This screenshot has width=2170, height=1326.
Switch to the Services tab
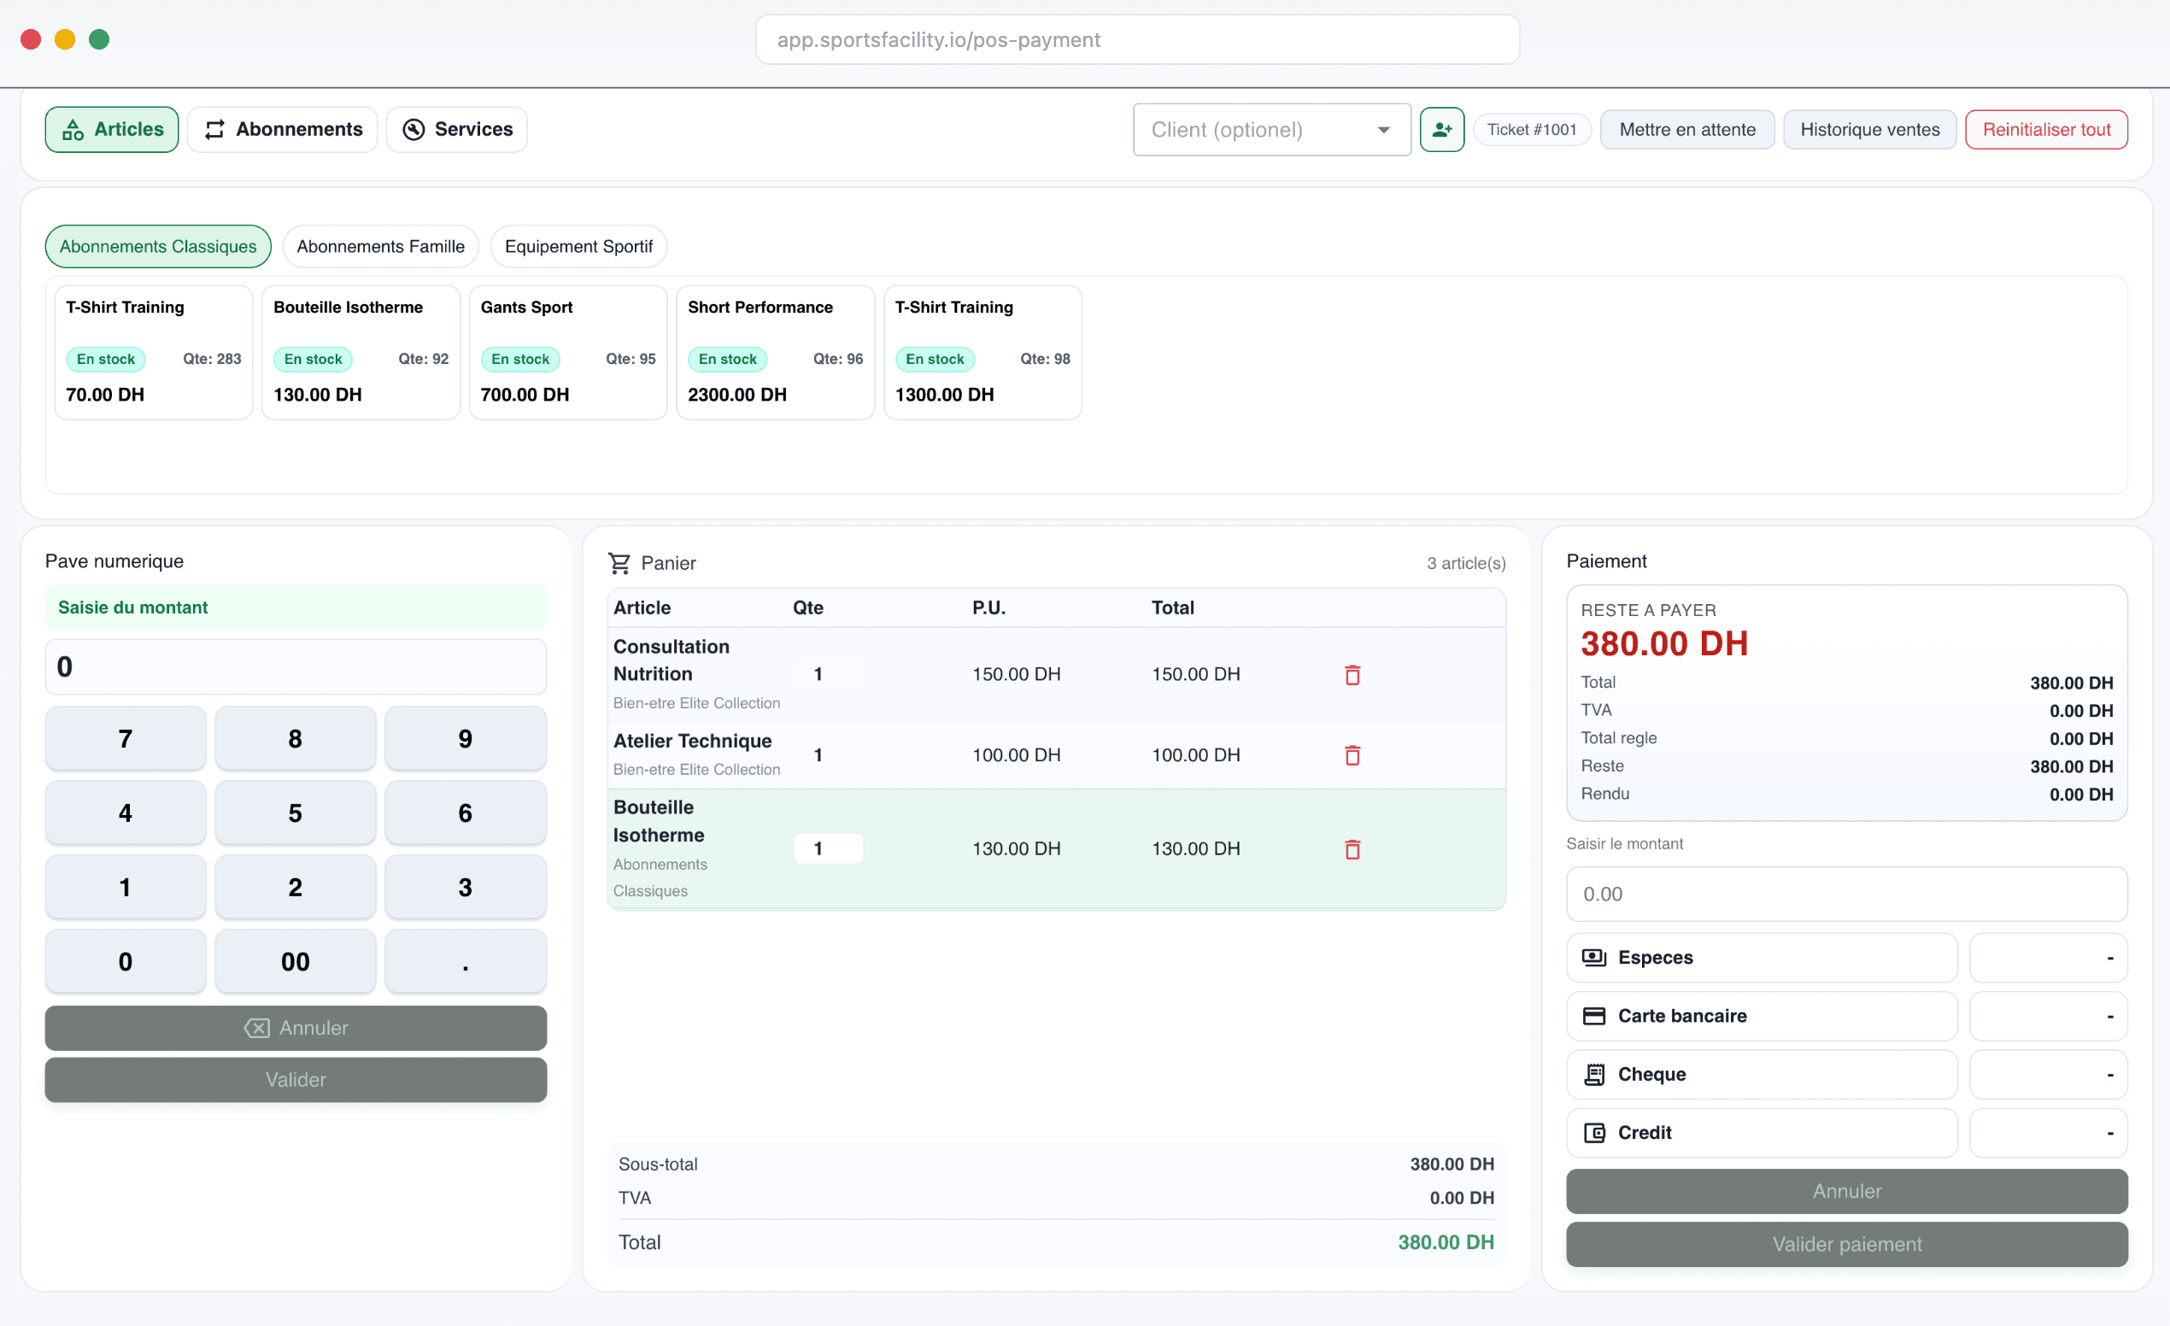coord(456,128)
